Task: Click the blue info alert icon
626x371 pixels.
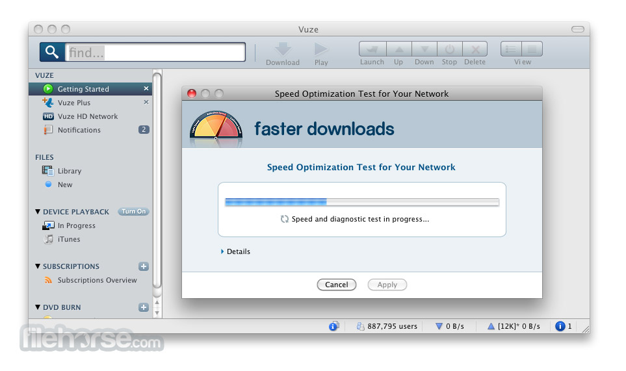Action: pyautogui.click(x=560, y=326)
